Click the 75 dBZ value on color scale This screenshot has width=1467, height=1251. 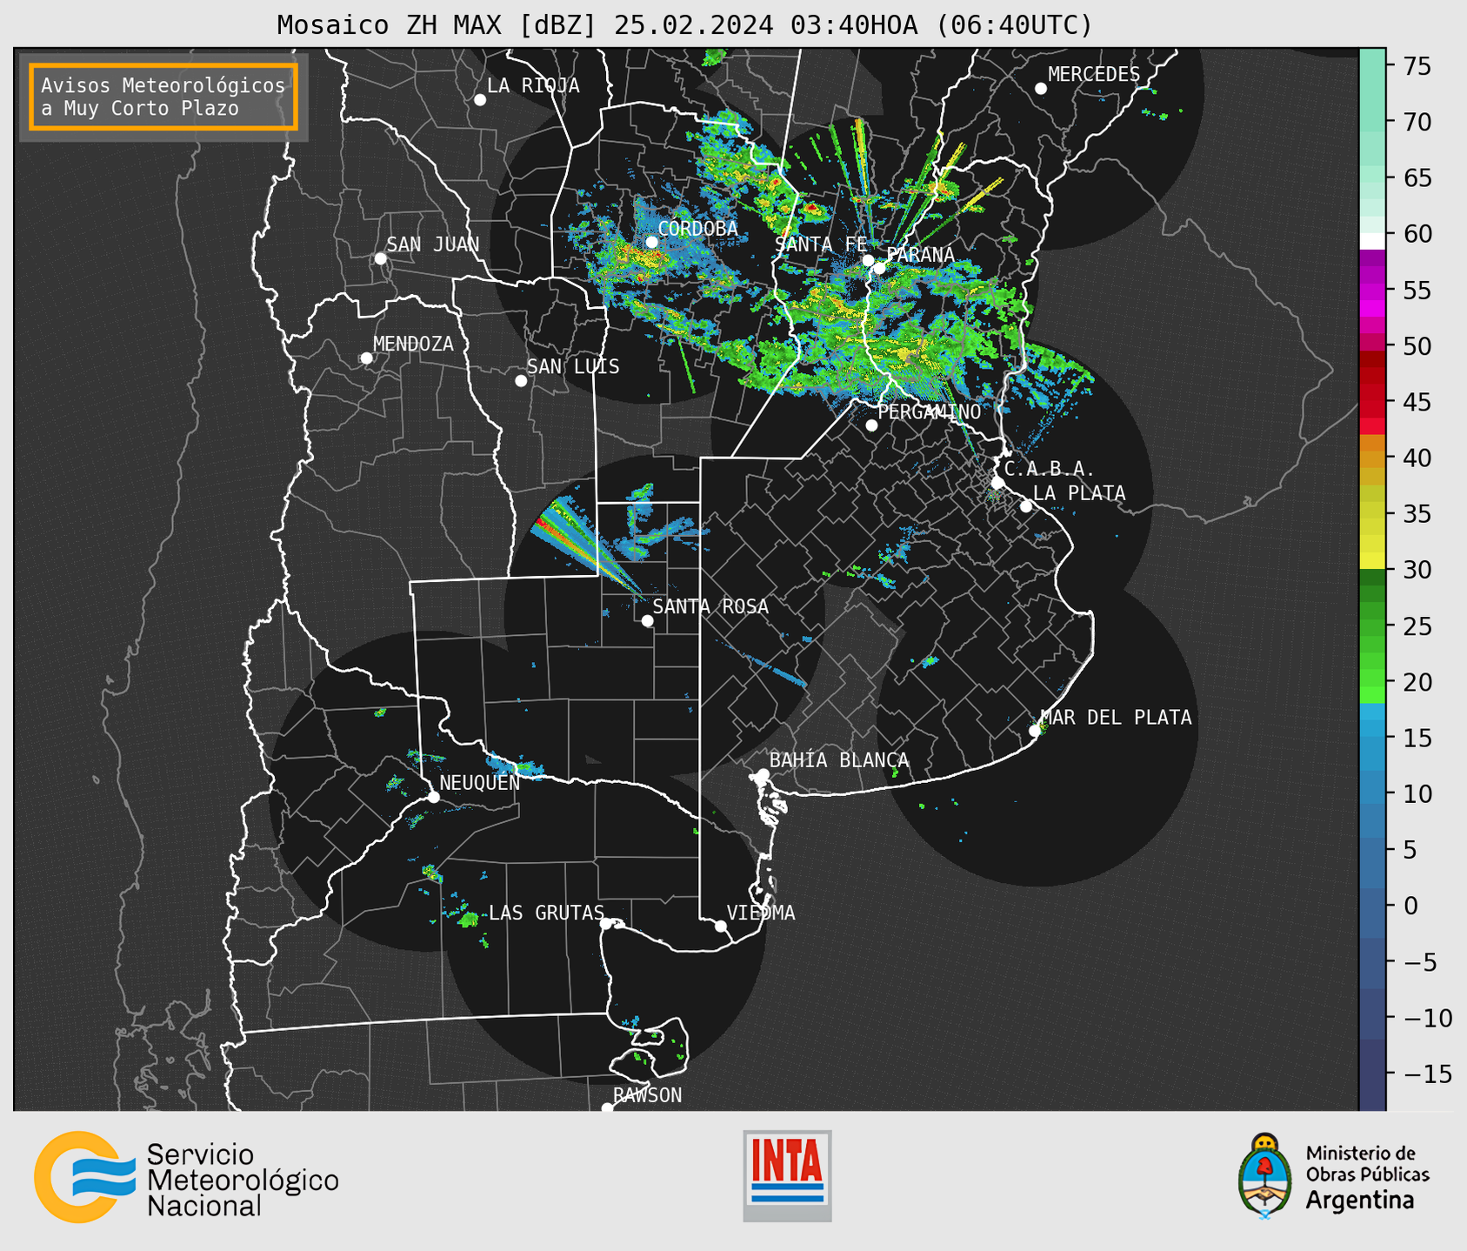click(1417, 66)
